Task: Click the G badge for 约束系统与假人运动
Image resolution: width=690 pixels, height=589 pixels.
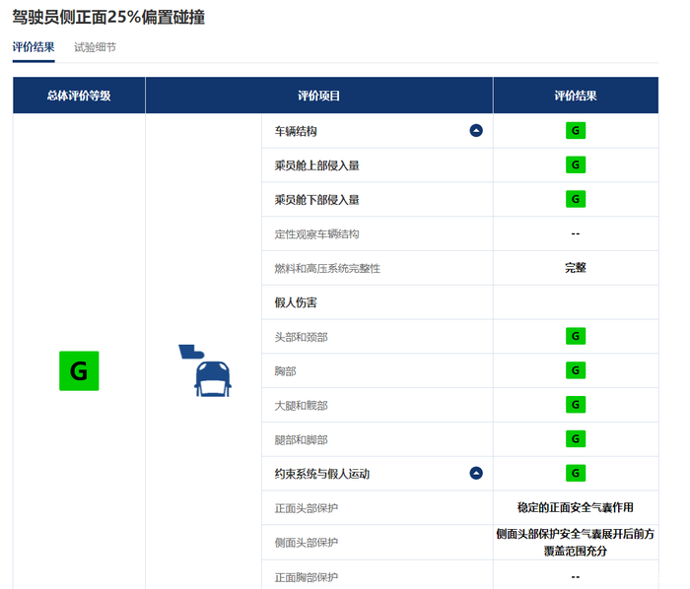Action: [576, 474]
